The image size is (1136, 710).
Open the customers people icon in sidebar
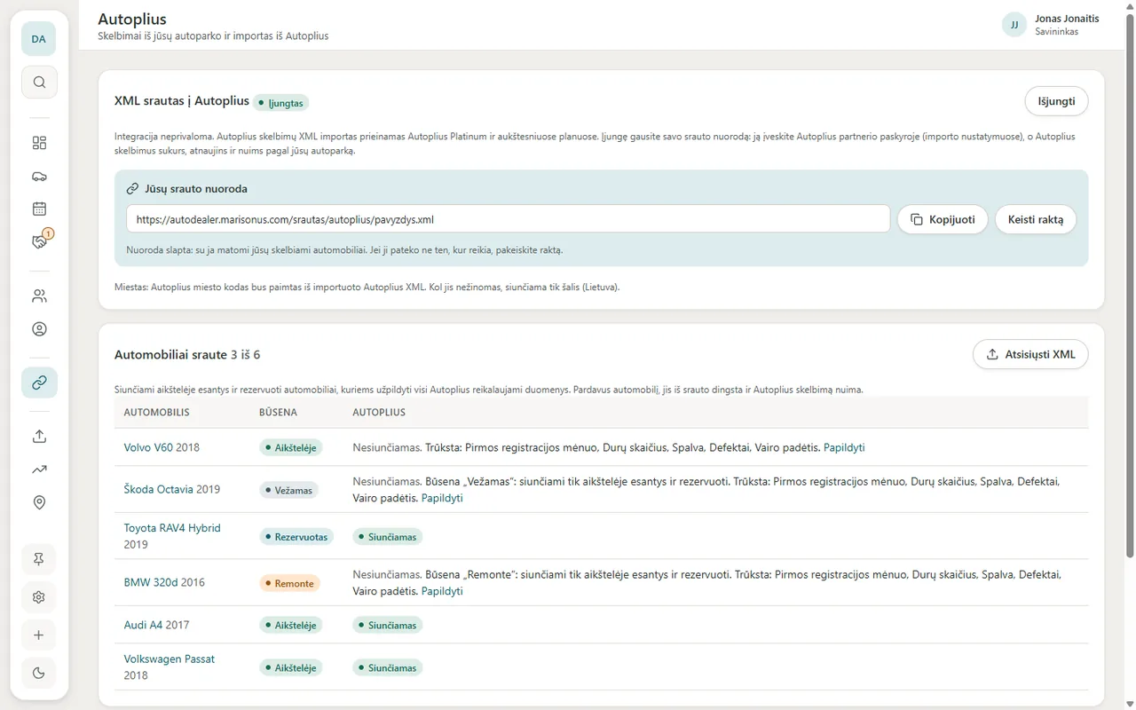click(x=39, y=296)
